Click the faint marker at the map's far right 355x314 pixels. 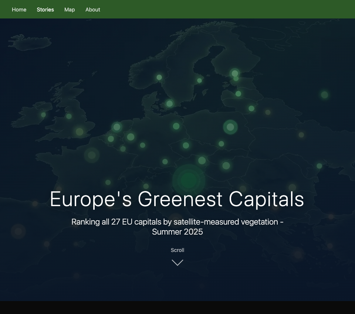coord(324,95)
